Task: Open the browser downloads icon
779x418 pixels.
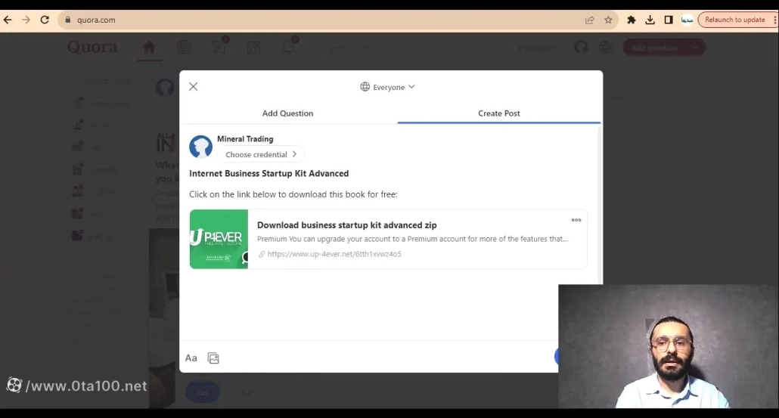Action: point(650,20)
